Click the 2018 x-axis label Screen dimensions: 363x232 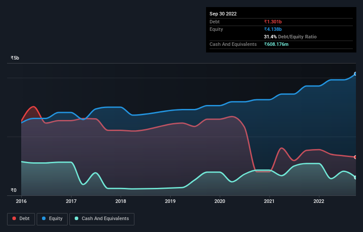pyautogui.click(x=121, y=201)
